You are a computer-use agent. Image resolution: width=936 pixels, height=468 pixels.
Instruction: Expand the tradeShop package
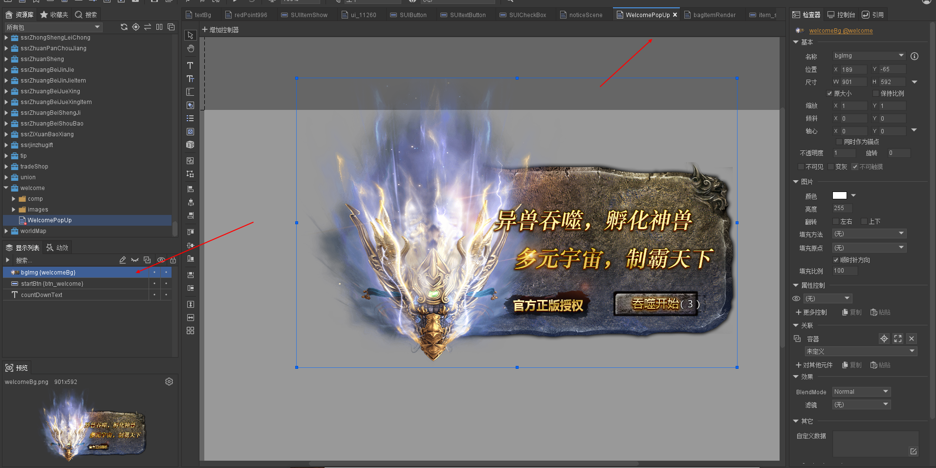[6, 167]
